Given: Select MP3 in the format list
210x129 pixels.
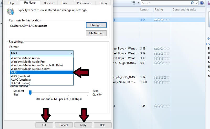Looking at the screenshot, I should pyautogui.click(x=42, y=72).
